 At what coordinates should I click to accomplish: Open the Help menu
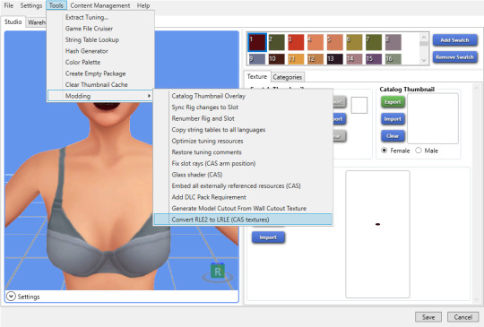[x=143, y=5]
